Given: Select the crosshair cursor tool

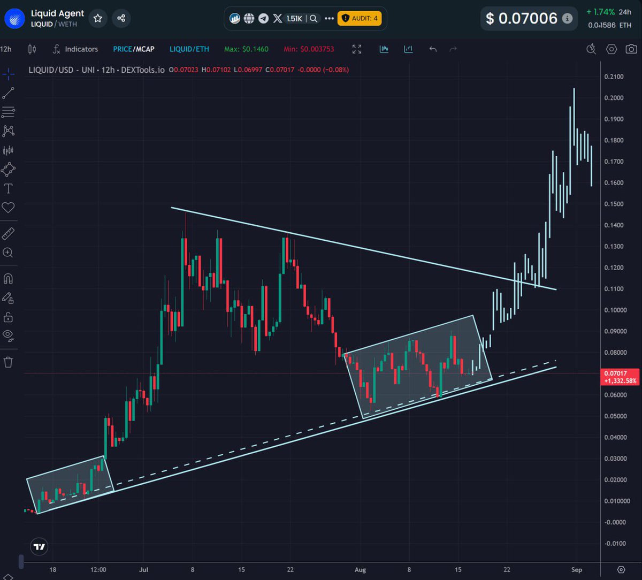Looking at the screenshot, I should point(8,74).
